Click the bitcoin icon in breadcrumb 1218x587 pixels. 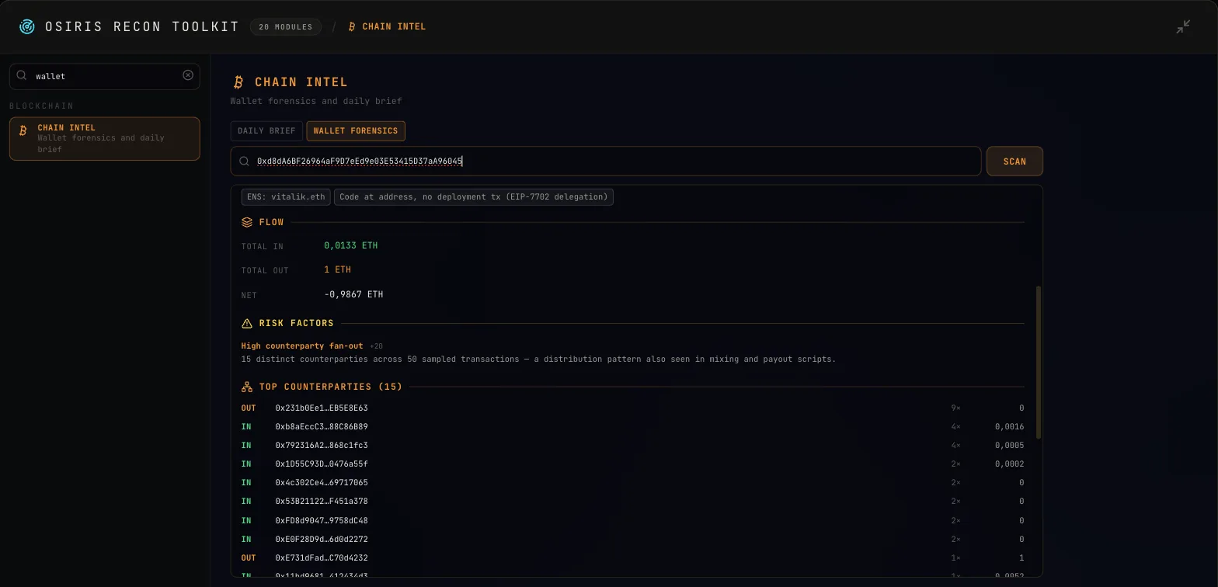352,26
